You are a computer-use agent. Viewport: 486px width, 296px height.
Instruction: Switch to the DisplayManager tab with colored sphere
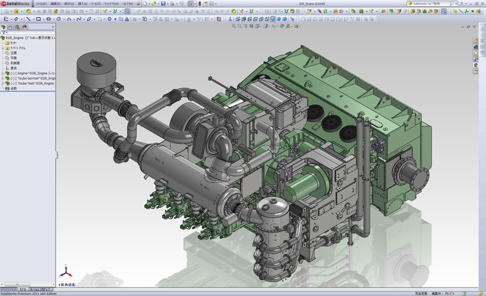tap(26, 27)
